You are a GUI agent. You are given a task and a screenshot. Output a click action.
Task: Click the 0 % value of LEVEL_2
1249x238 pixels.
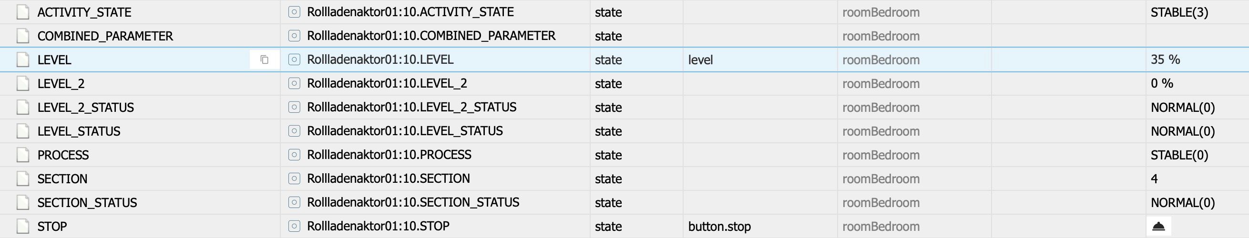click(x=1162, y=83)
